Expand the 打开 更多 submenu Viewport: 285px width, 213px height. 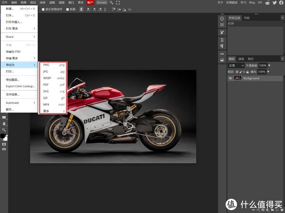click(x=19, y=28)
